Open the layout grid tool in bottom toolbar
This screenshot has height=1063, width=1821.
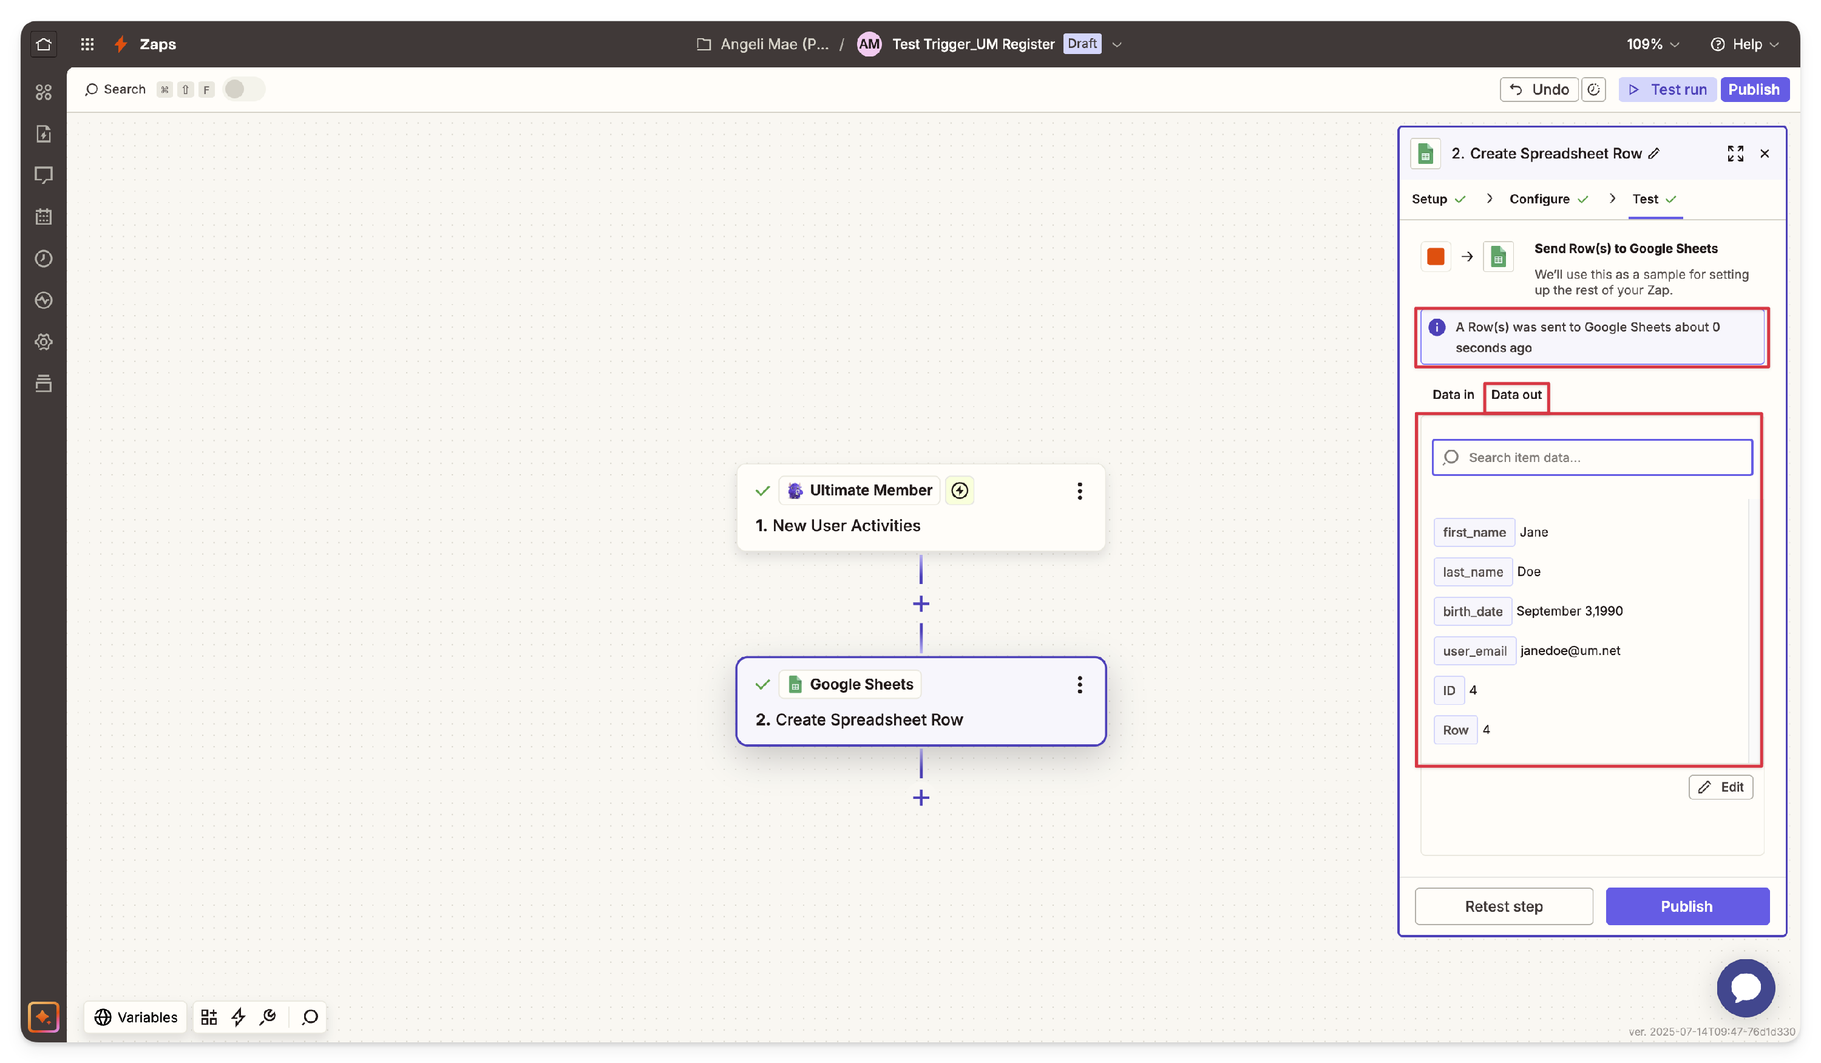click(209, 1017)
